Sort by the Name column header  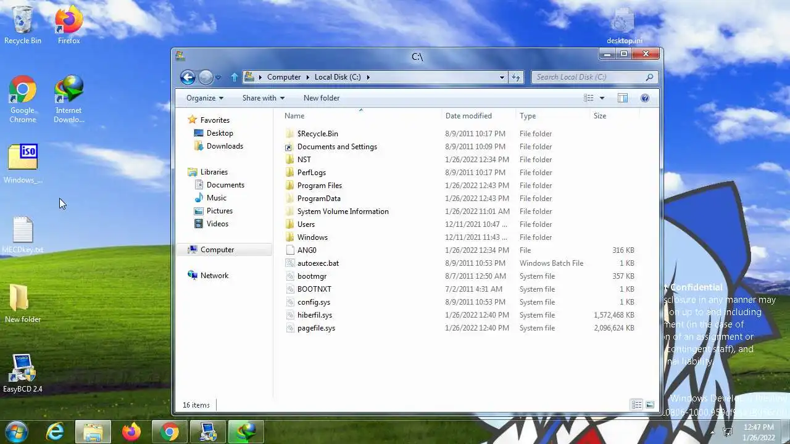point(362,116)
